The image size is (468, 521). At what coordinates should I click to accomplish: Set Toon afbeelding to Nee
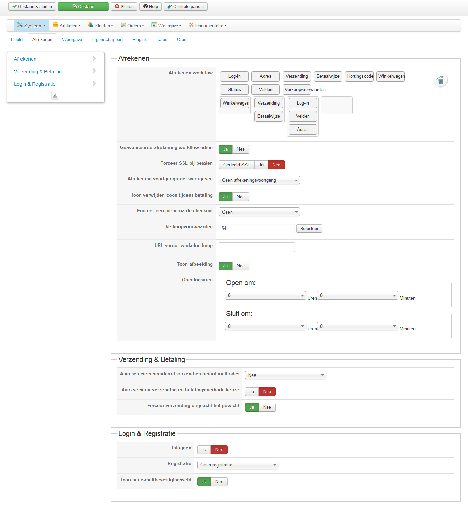(x=241, y=266)
